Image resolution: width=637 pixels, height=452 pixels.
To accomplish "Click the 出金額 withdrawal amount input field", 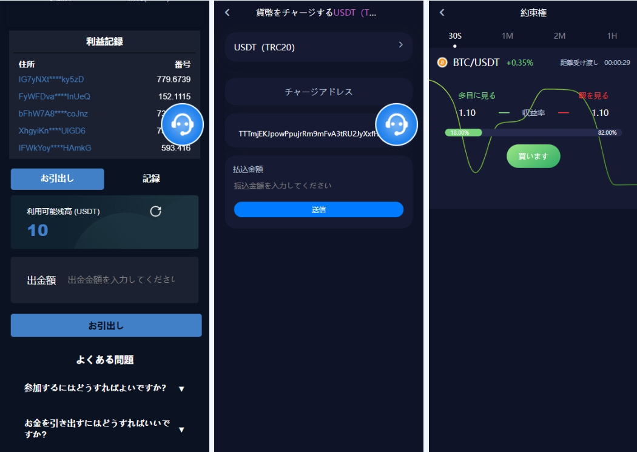I will 121,280.
